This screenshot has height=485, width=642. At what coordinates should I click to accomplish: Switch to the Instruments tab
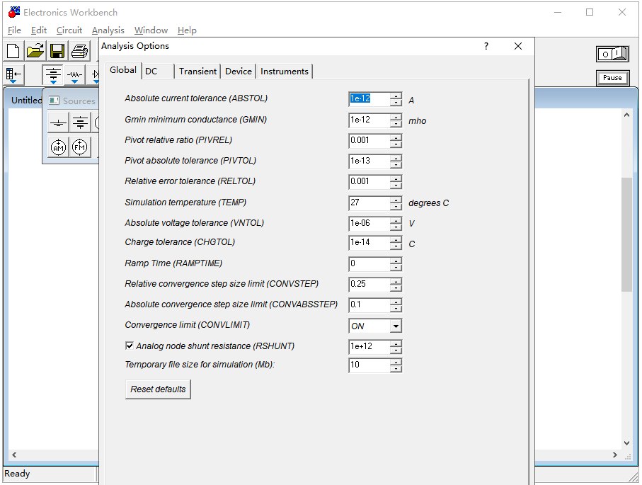pos(284,72)
